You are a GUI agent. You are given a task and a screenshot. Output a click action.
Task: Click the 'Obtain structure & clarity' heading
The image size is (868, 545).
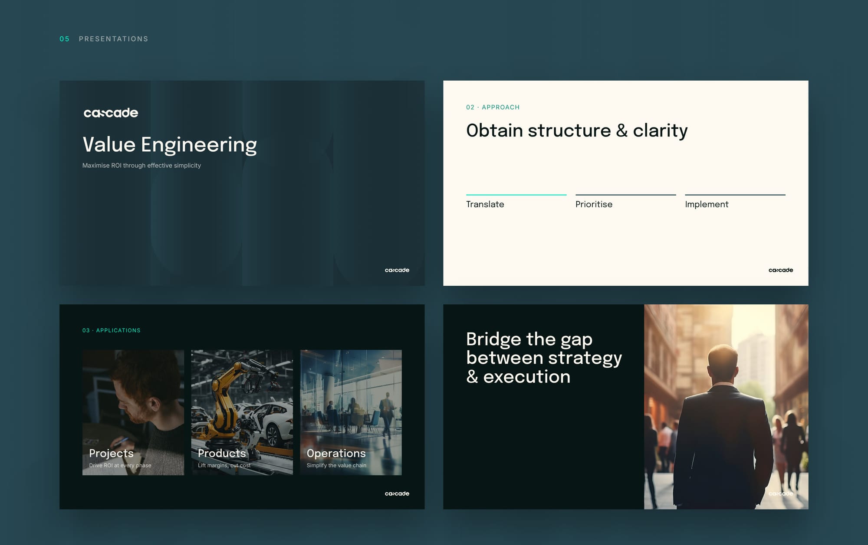tap(577, 131)
